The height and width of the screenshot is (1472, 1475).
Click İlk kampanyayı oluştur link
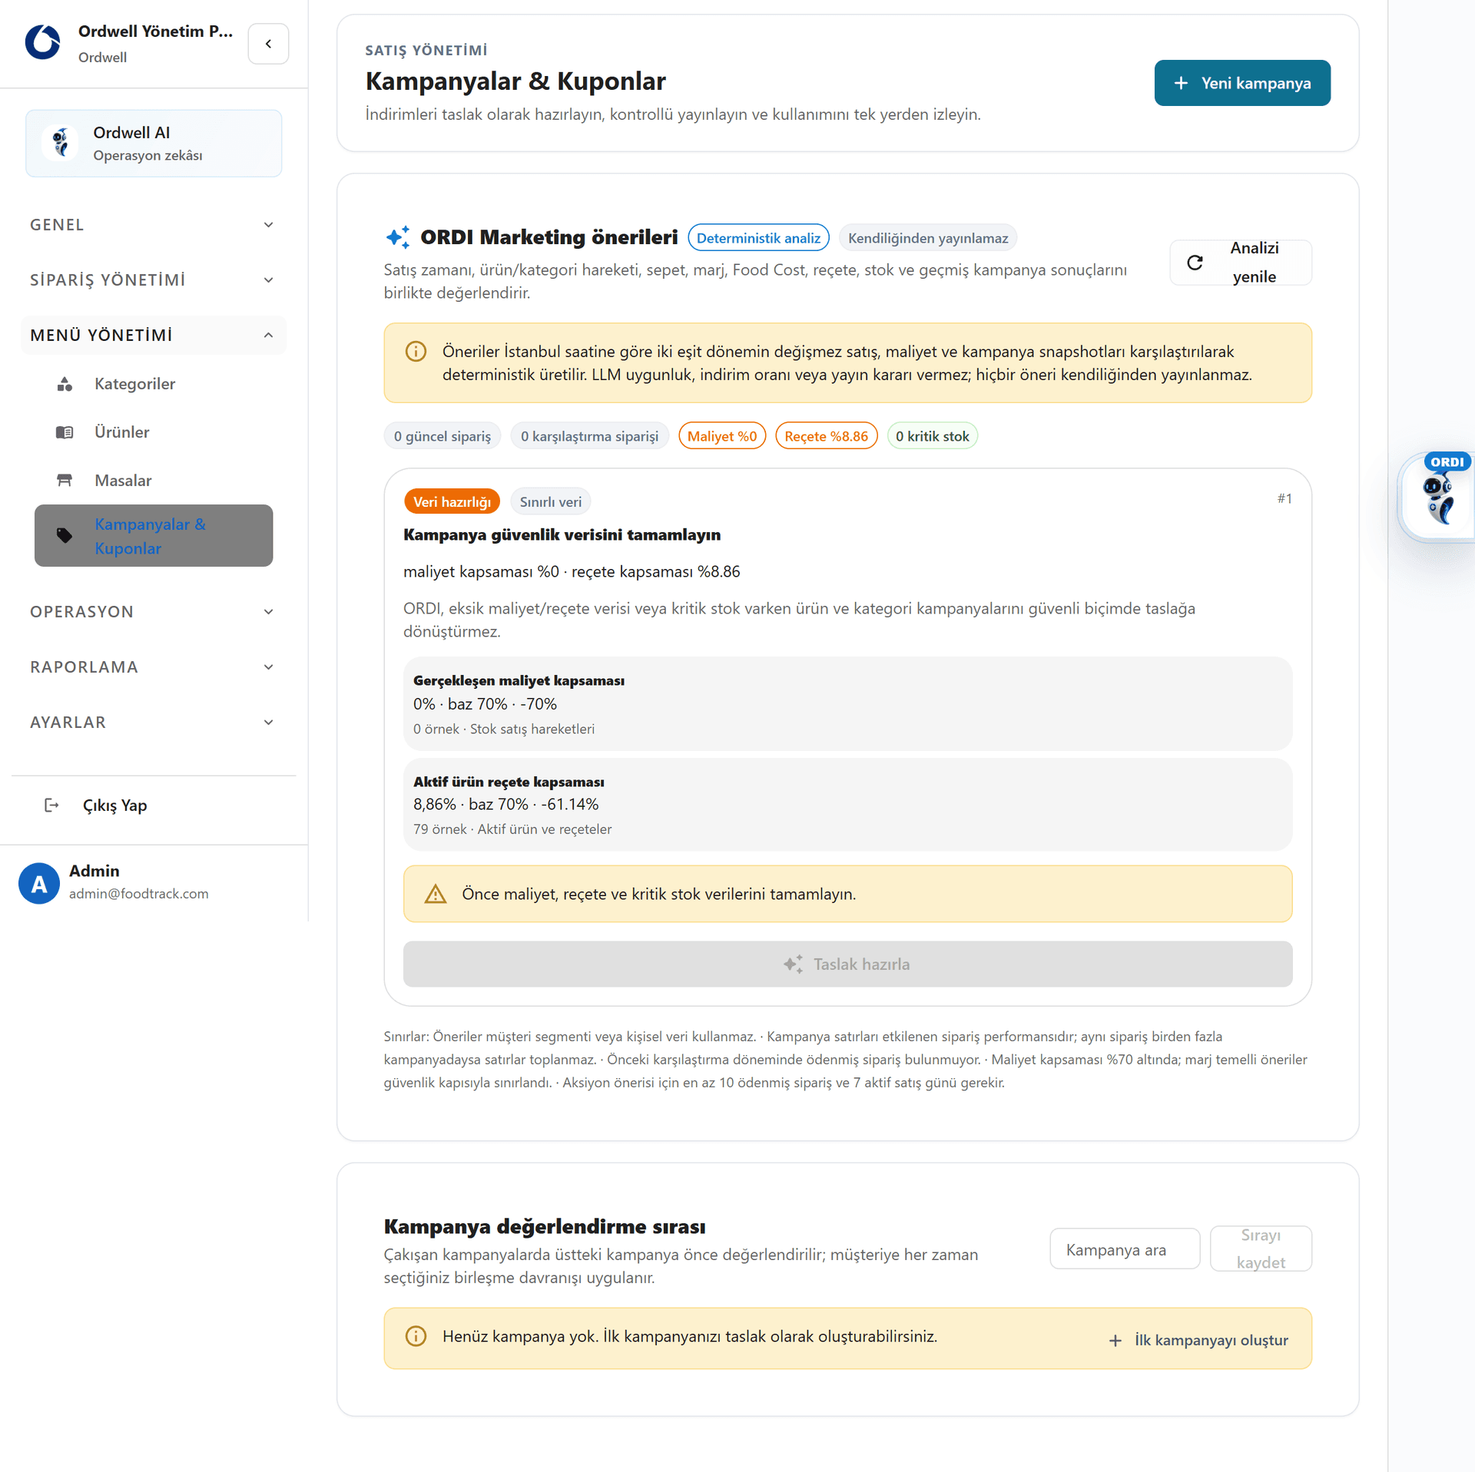click(x=1198, y=1341)
